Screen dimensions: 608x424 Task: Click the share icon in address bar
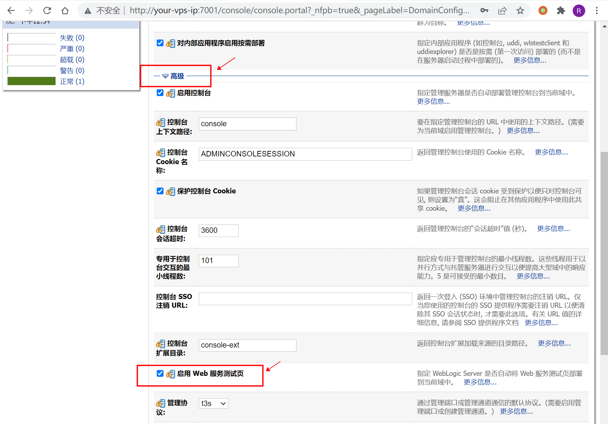point(502,11)
